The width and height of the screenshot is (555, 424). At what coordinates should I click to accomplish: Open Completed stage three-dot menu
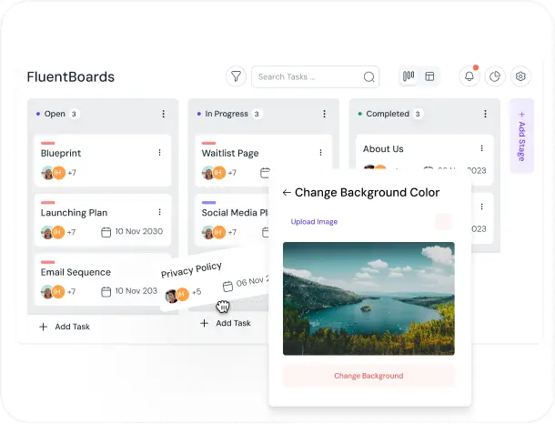[x=486, y=114]
